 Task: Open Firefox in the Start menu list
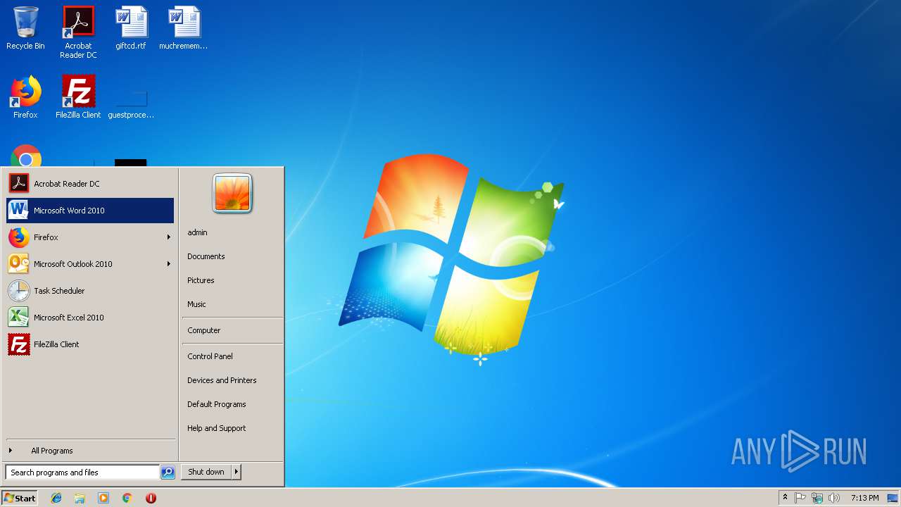(90, 237)
